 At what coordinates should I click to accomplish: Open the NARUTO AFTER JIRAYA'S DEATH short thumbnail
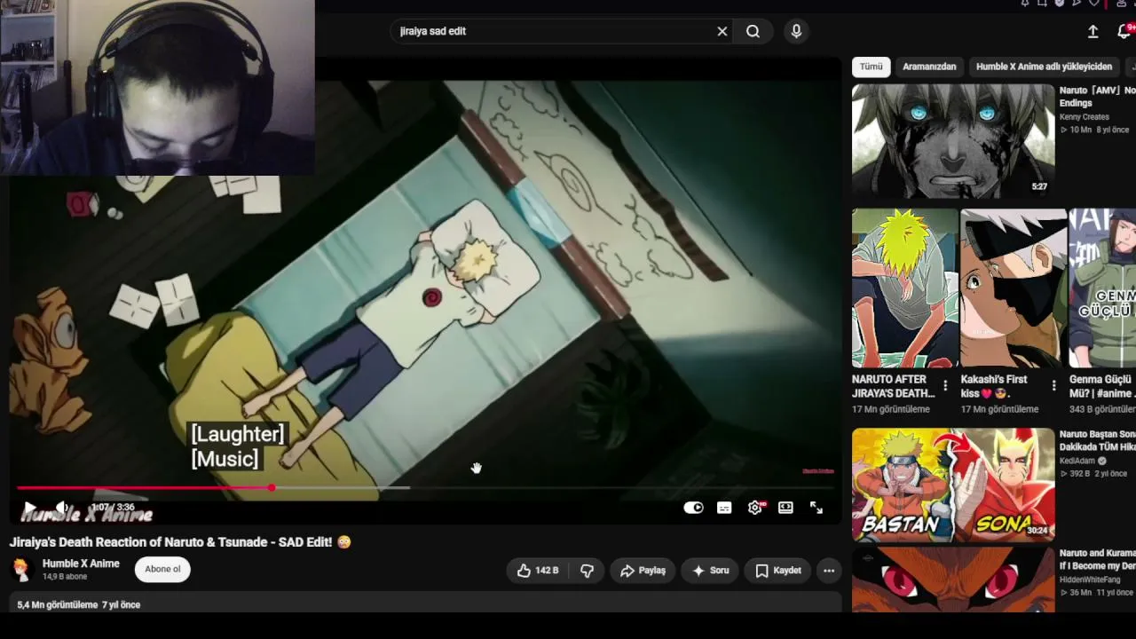905,288
